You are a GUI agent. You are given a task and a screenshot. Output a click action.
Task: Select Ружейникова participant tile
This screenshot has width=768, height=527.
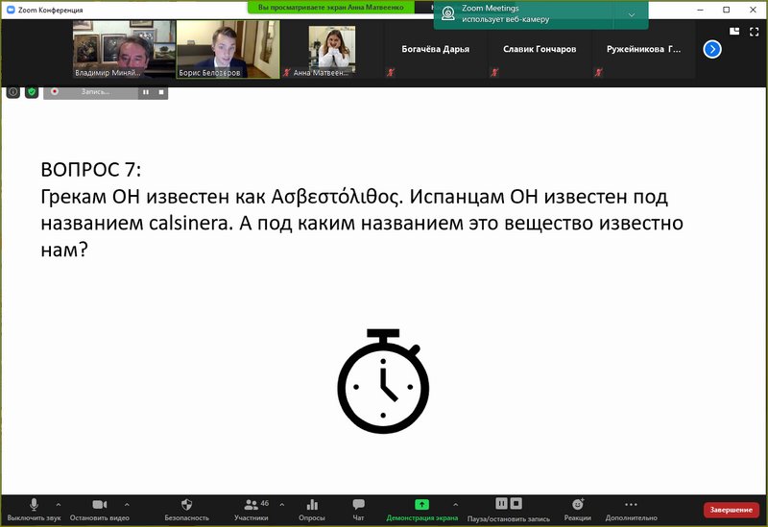pyautogui.click(x=643, y=49)
